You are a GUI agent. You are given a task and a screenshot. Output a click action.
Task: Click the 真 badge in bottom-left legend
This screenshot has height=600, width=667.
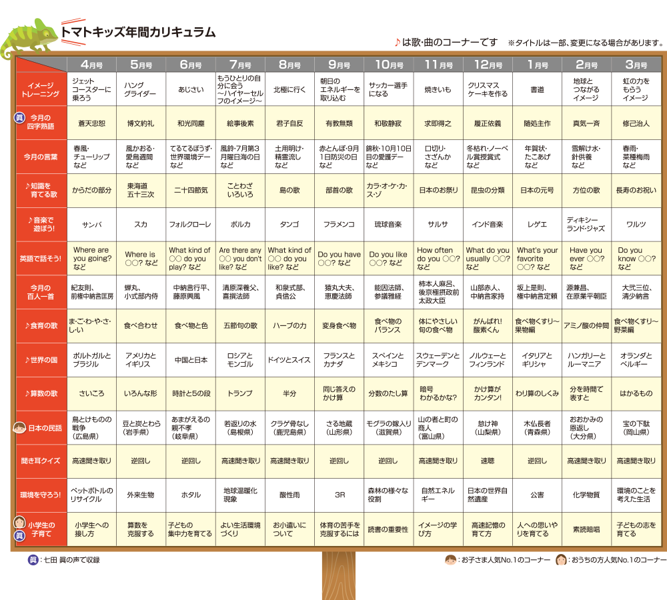(33, 561)
